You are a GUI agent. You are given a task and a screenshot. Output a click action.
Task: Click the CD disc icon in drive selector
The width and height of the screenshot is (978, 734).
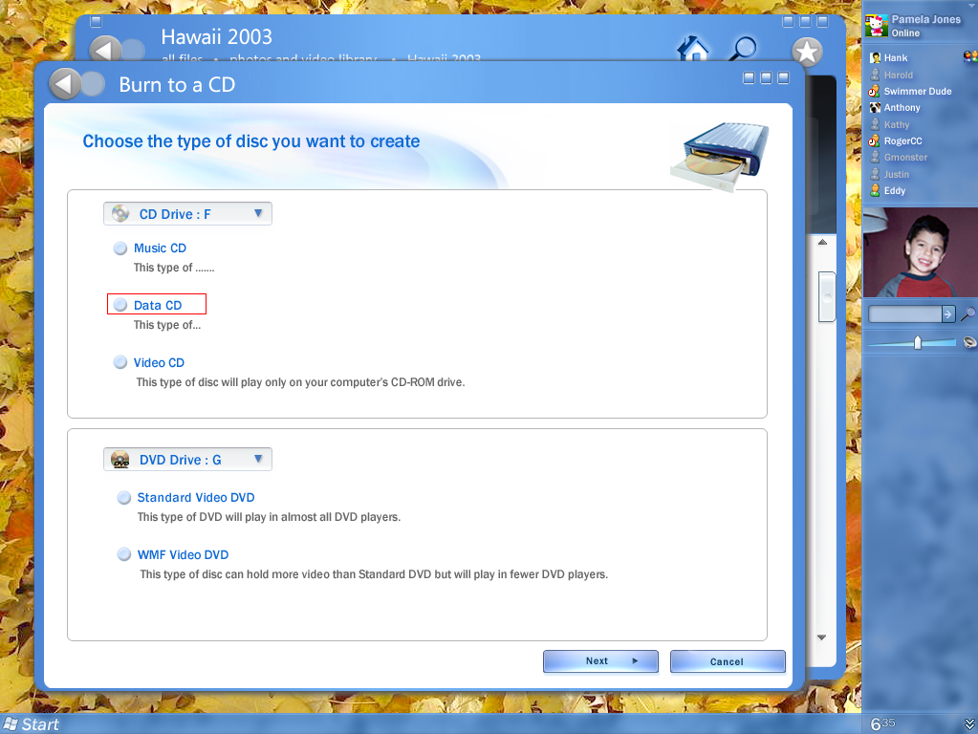click(120, 214)
